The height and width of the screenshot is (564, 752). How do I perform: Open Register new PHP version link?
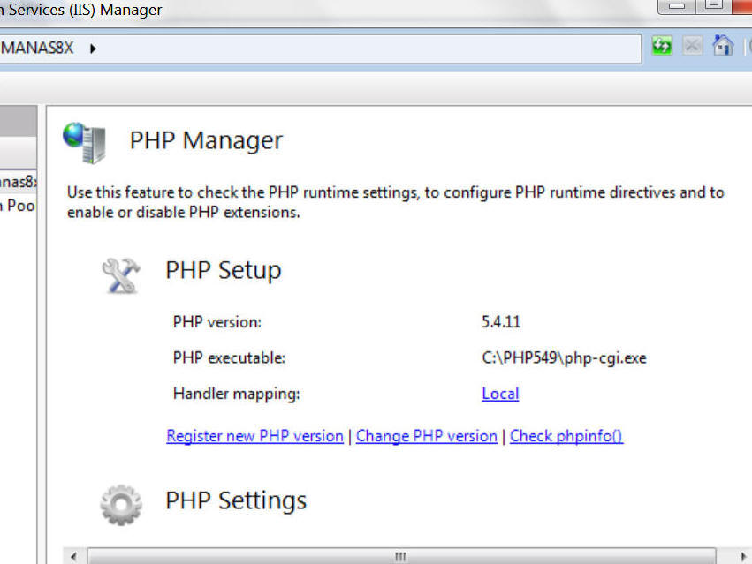coord(254,436)
